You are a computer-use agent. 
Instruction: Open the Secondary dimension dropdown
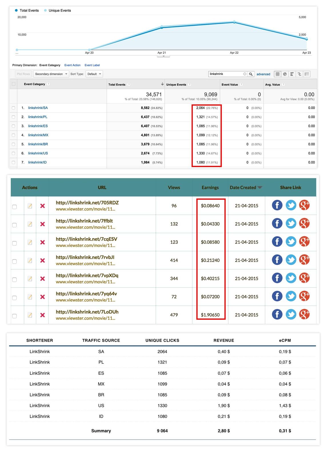coord(51,74)
